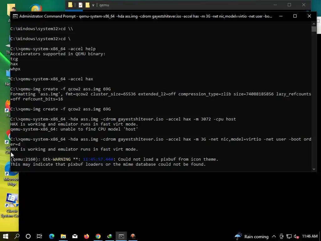Launch Google Chrome from taskbar
The image size is (321, 241).
(x=98, y=236)
